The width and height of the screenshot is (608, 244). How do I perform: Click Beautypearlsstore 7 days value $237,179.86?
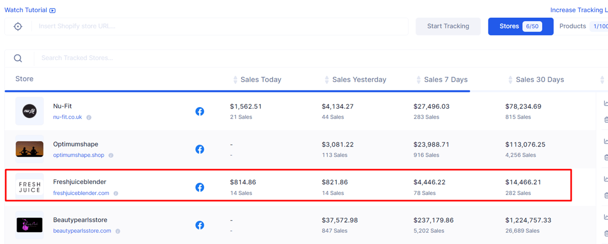click(x=434, y=220)
